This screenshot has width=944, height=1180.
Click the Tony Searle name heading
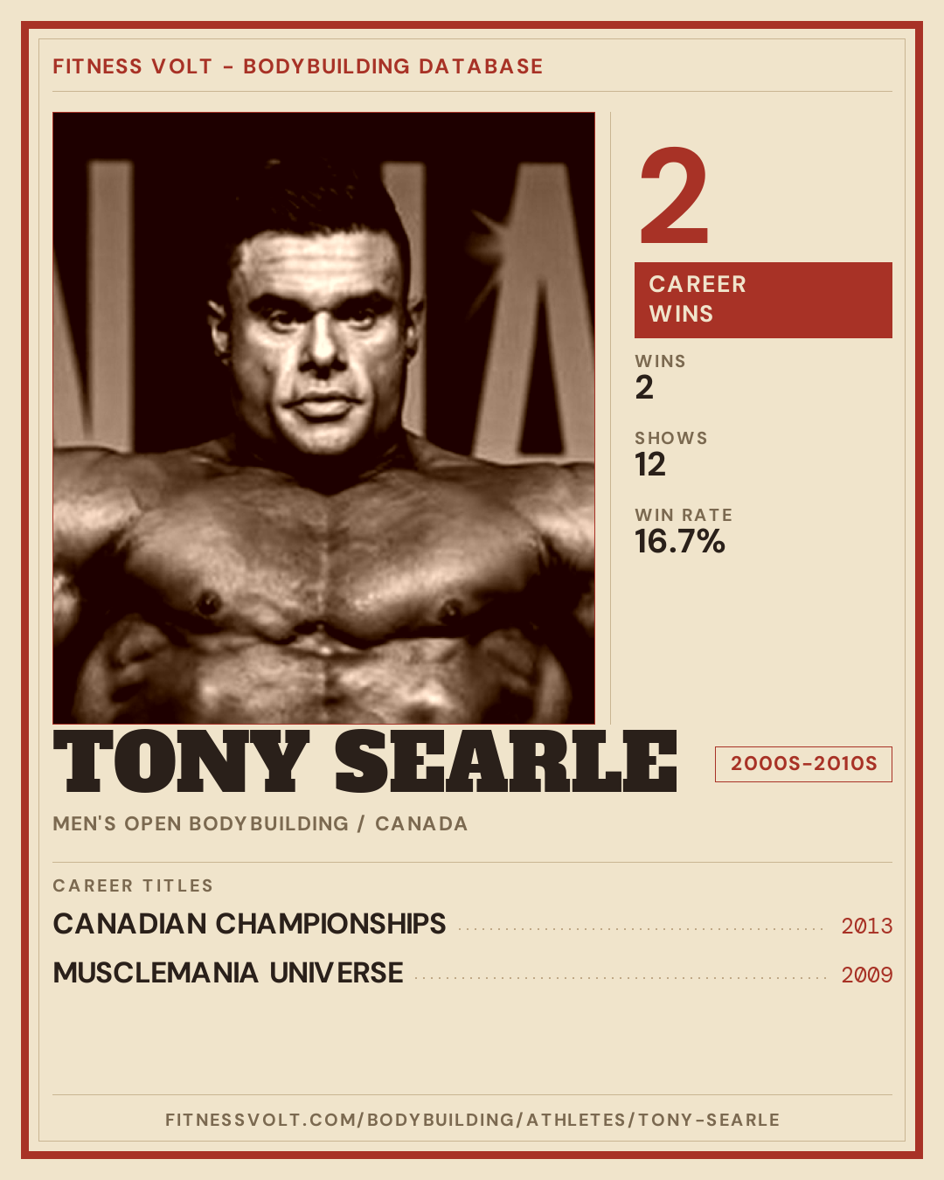point(365,762)
